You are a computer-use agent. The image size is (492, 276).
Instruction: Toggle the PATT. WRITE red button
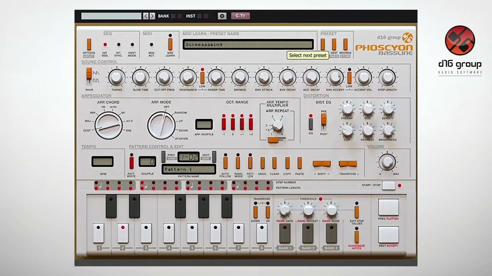(131, 163)
